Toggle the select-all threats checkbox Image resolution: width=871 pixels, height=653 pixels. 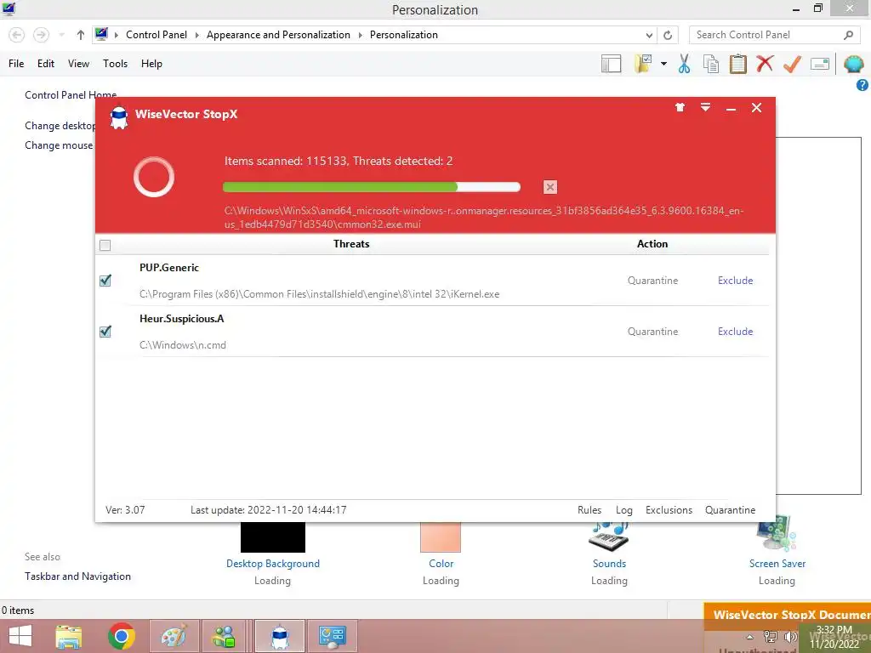[105, 245]
